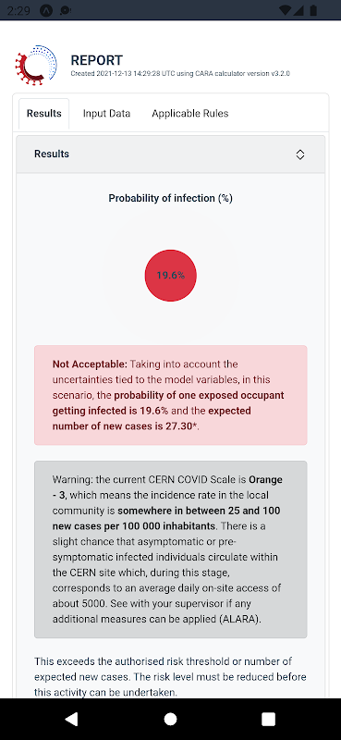The image size is (341, 740).
Task: Tap the status bar icon beside the circled A
Action: (x=66, y=11)
